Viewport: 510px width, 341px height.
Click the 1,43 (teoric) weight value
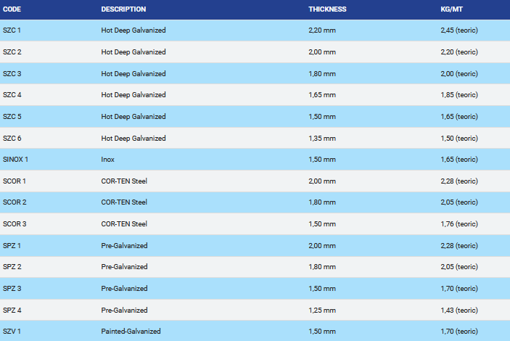(x=459, y=310)
